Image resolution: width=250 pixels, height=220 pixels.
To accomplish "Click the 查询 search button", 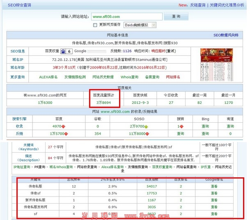I will point(176,16).
